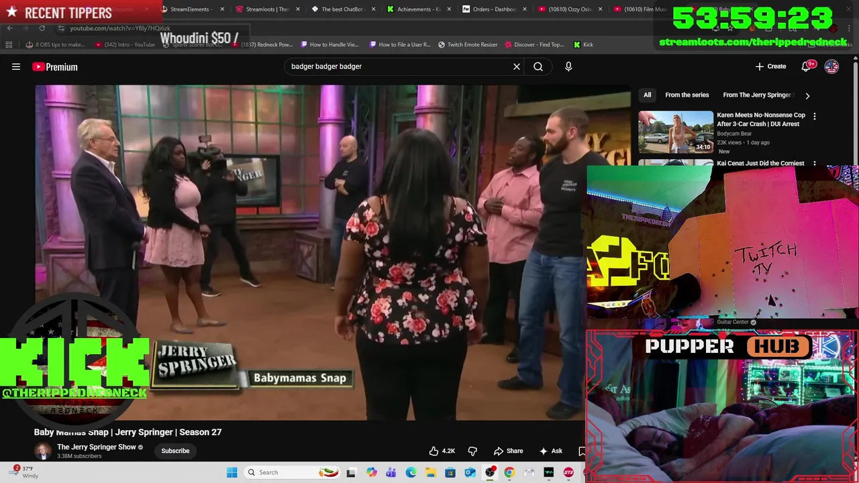Like the video with 4.2K likes

pyautogui.click(x=442, y=451)
